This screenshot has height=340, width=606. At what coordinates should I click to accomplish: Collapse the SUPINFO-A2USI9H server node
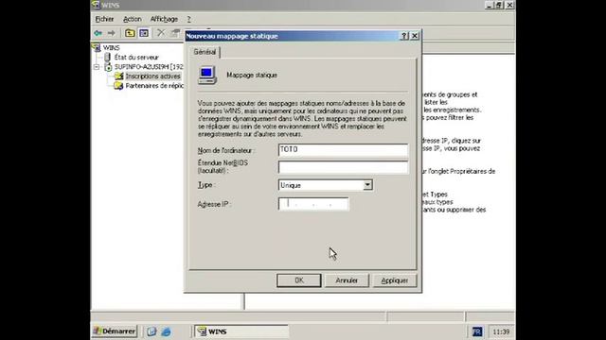[97, 67]
